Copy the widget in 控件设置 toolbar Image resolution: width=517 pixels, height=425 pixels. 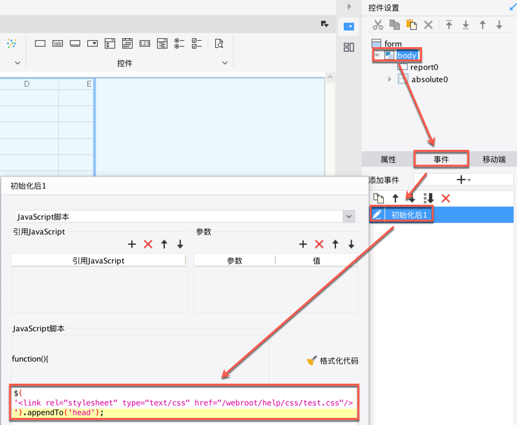(x=395, y=25)
